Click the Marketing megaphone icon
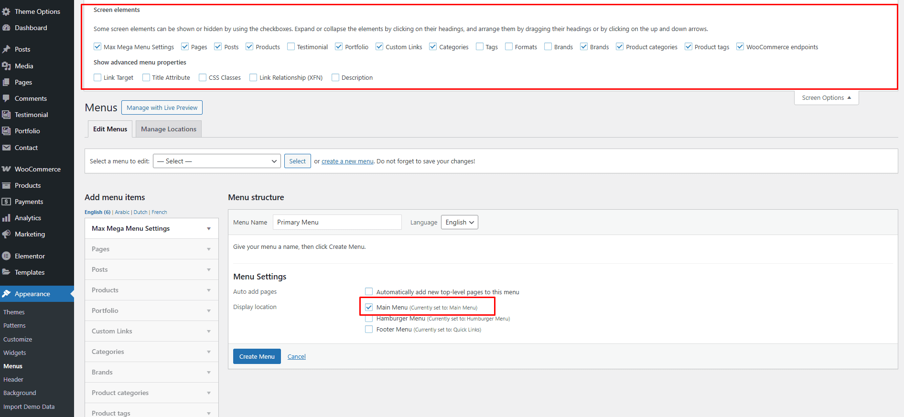The width and height of the screenshot is (904, 417). tap(6, 234)
